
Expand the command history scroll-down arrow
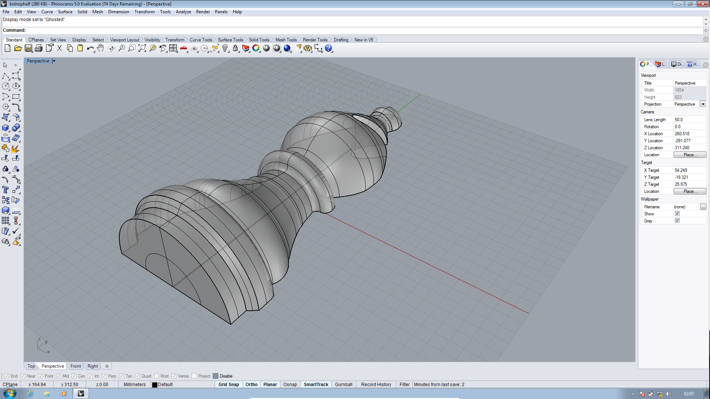(706, 24)
